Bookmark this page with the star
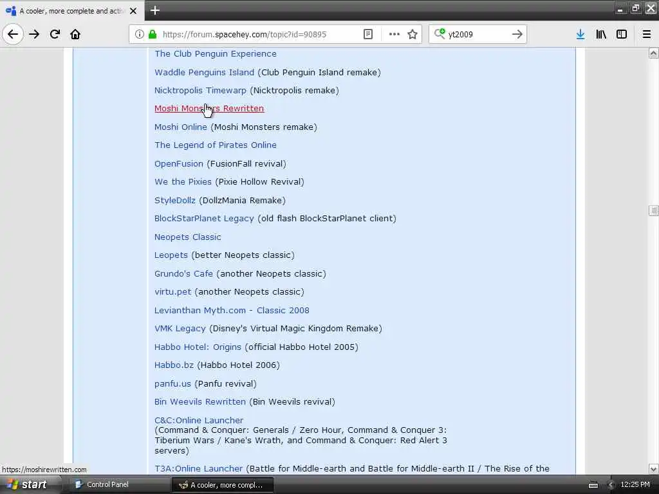 (x=413, y=34)
